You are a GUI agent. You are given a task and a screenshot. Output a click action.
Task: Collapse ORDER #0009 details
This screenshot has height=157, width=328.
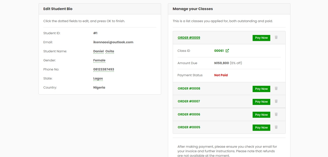pos(189,38)
